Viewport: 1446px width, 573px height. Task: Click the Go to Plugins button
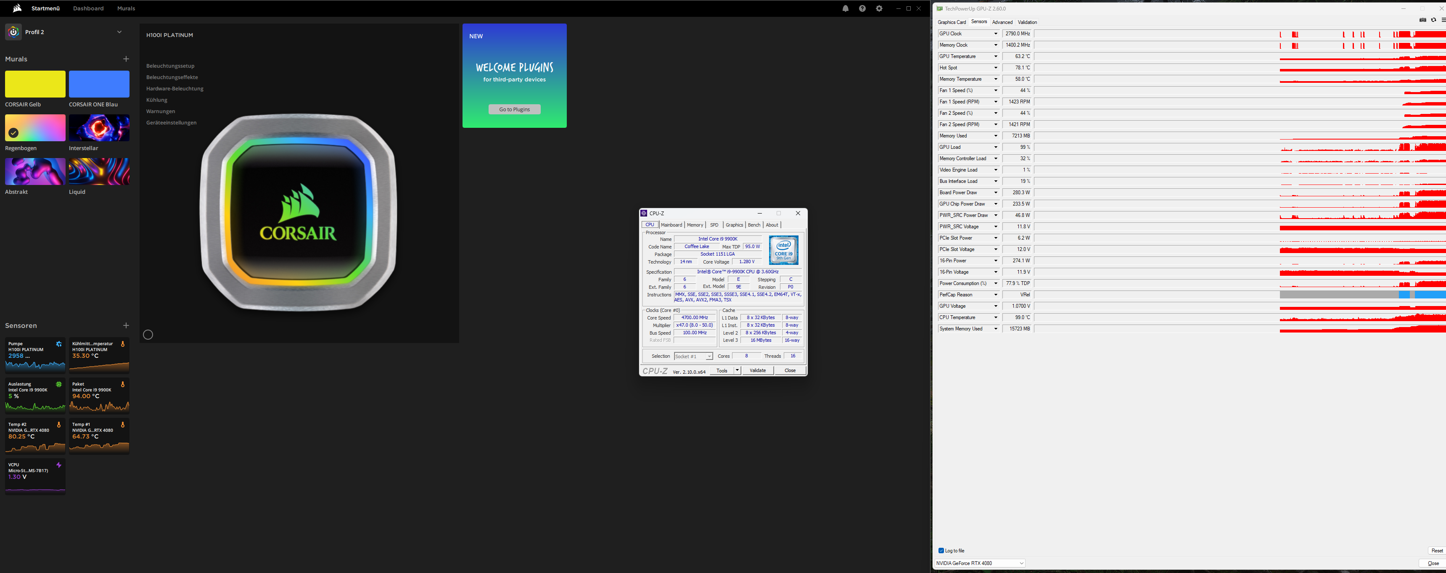point(514,109)
